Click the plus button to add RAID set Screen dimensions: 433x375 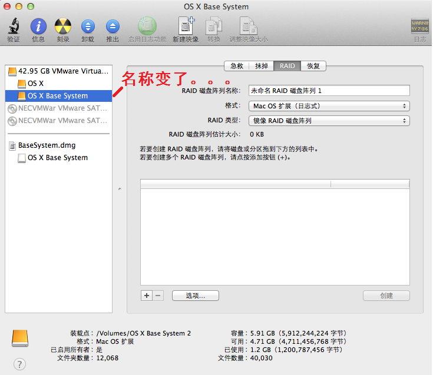pos(147,296)
